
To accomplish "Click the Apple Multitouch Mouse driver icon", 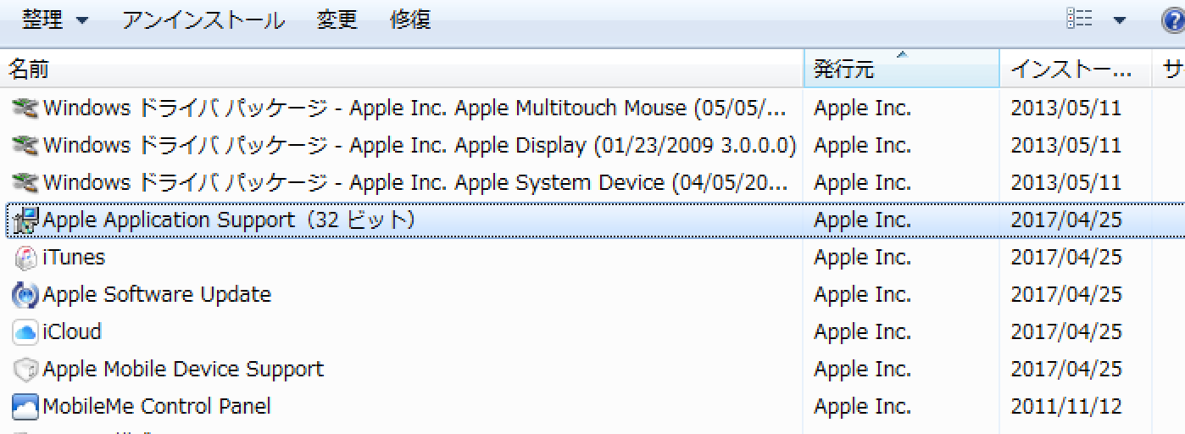I will pyautogui.click(x=25, y=108).
